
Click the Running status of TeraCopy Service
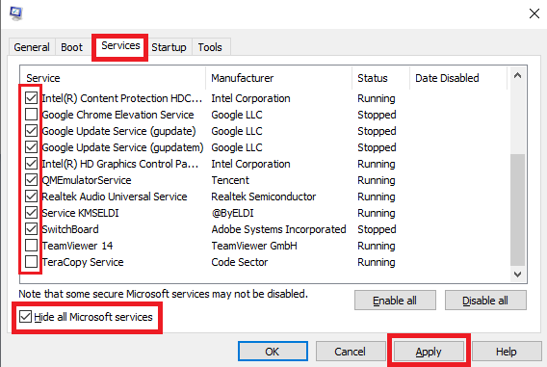click(377, 262)
